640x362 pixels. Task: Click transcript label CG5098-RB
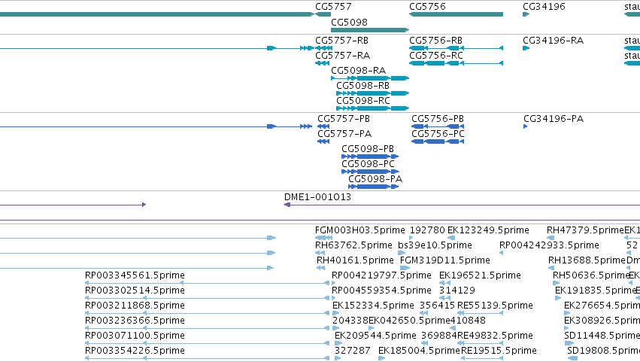coord(362,86)
